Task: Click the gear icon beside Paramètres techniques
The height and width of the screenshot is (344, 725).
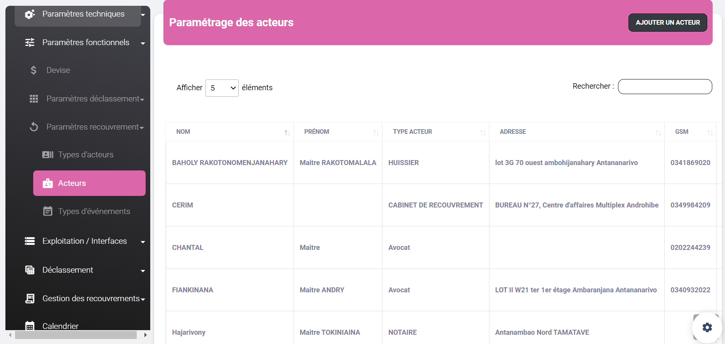Action: click(30, 14)
